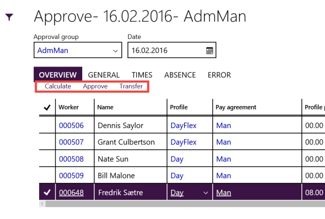The height and width of the screenshot is (219, 325).
Task: Select the OVERVIEW tab
Action: [x=58, y=75]
